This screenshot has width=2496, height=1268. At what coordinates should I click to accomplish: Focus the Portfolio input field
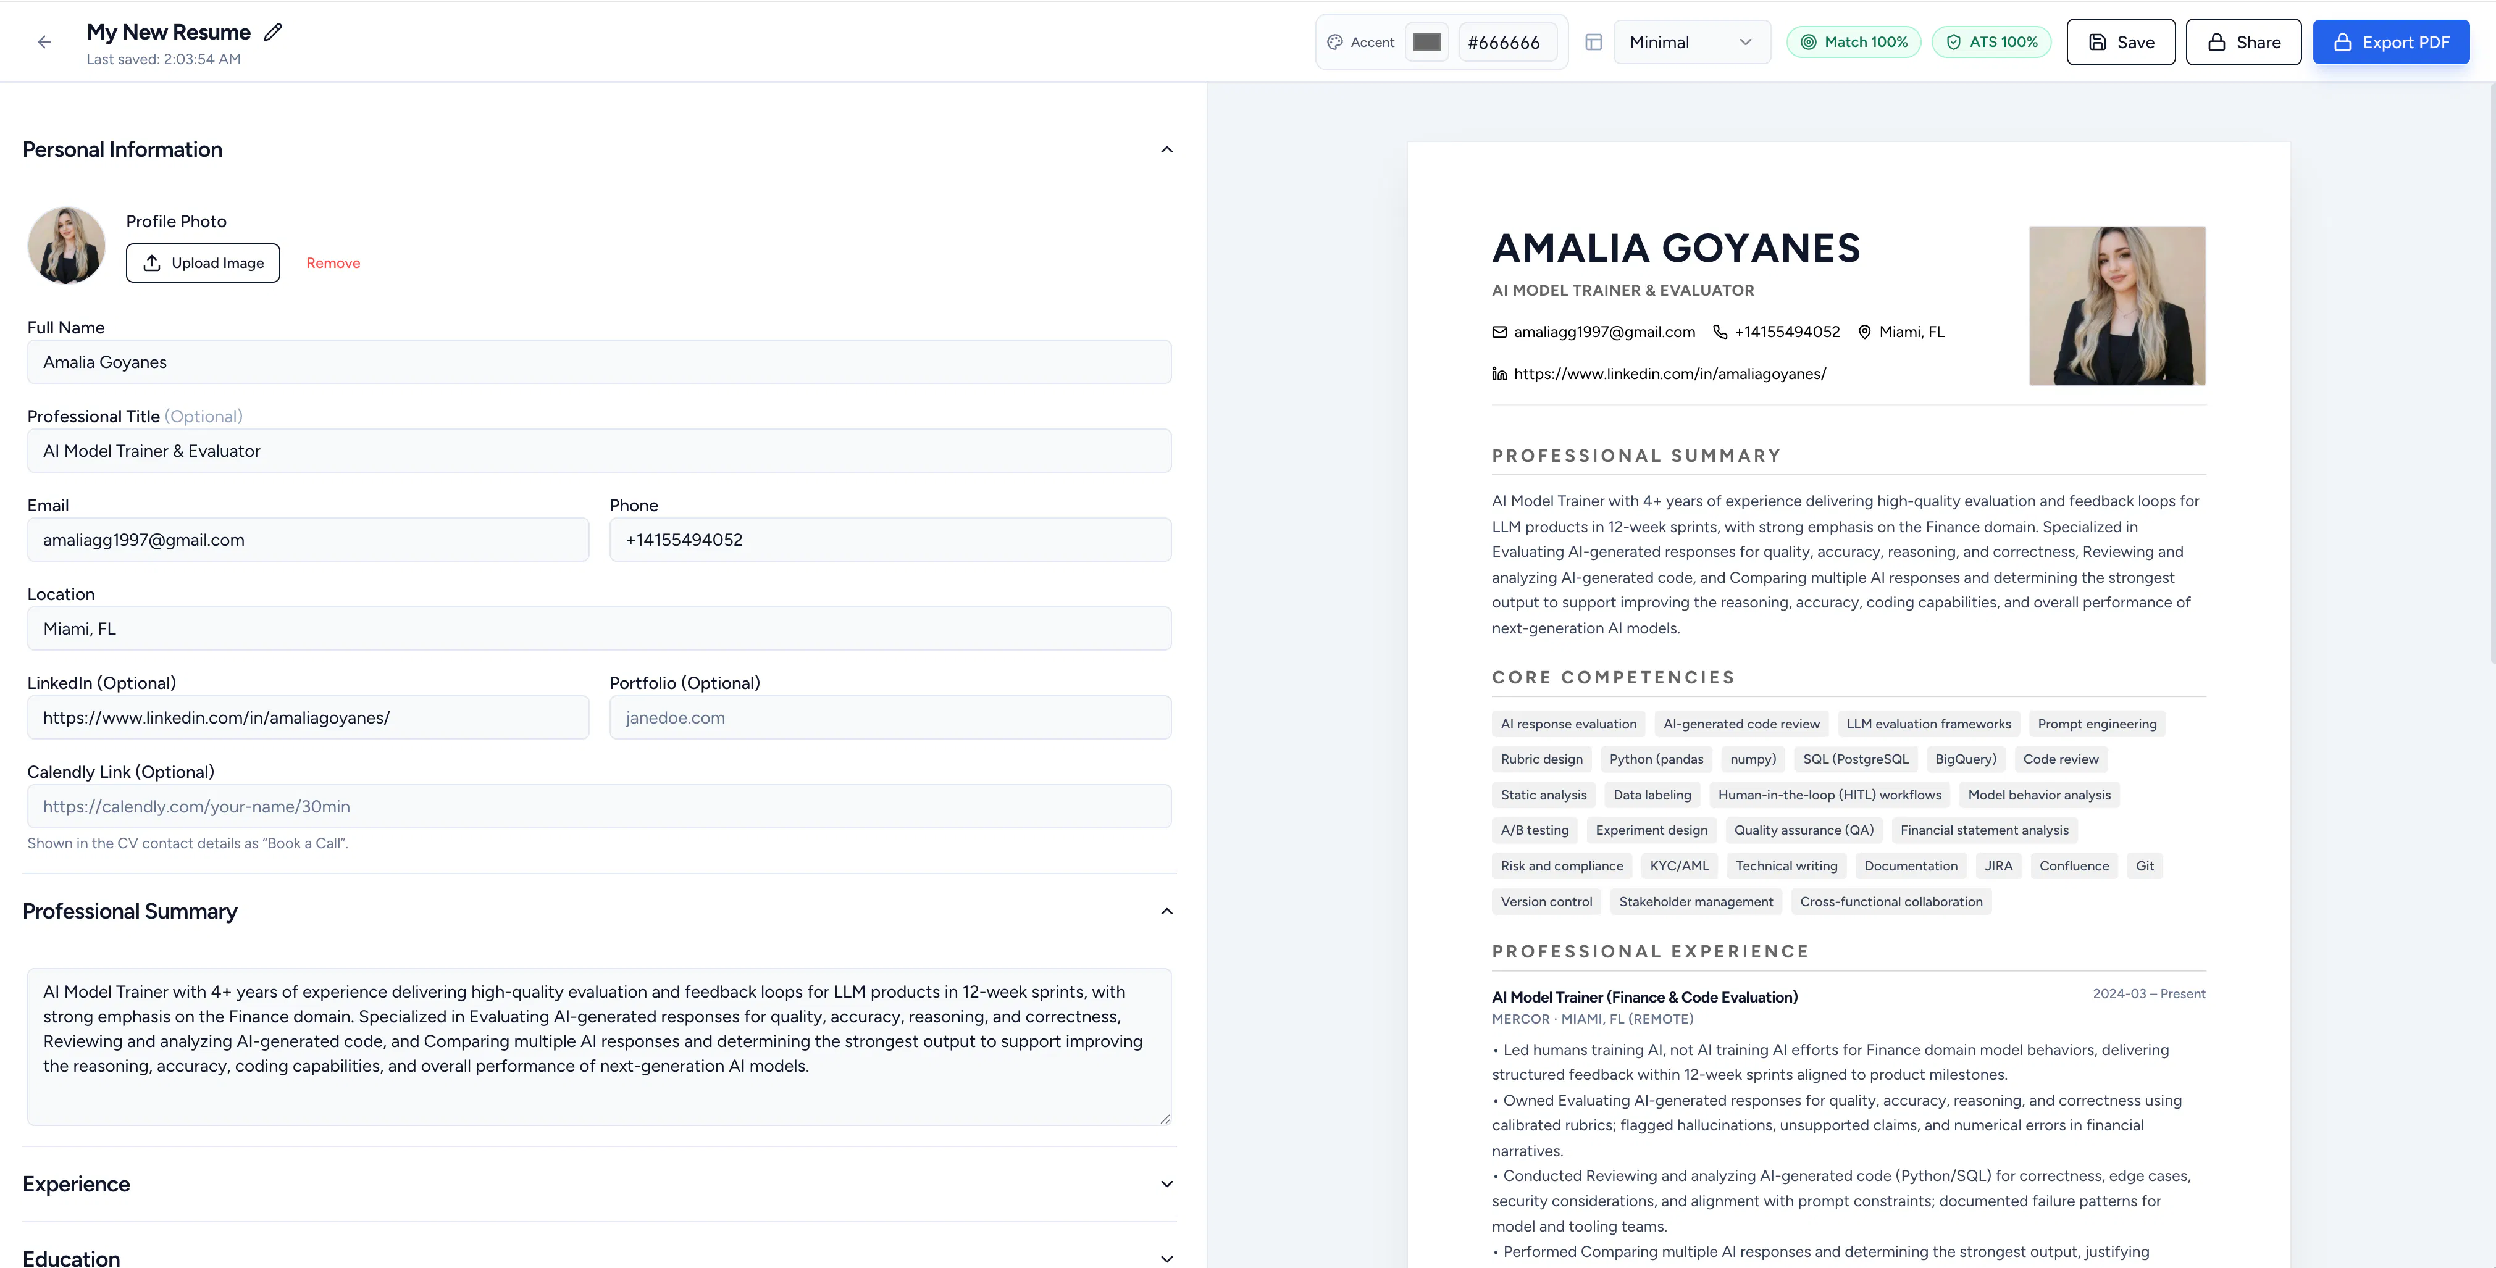point(890,718)
